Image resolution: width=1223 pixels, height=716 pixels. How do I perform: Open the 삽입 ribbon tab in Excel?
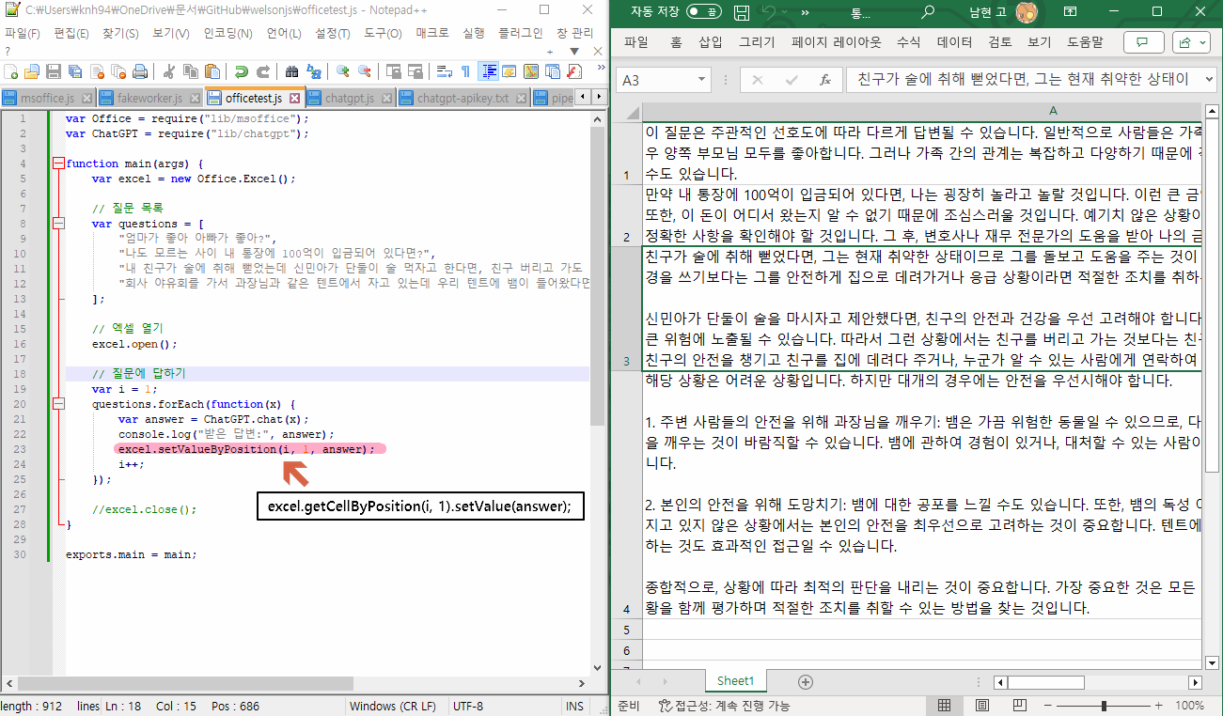pos(711,42)
